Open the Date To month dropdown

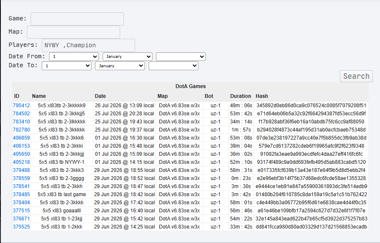tap(120, 66)
